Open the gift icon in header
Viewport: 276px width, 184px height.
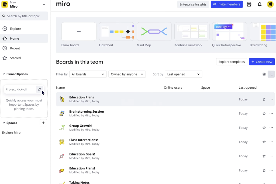[249, 4]
